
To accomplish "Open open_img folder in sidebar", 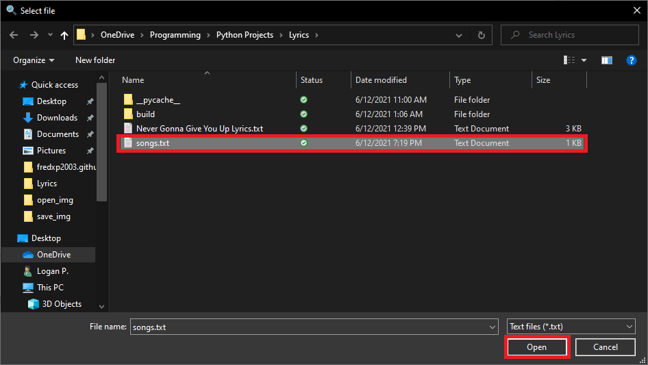I will coord(55,200).
